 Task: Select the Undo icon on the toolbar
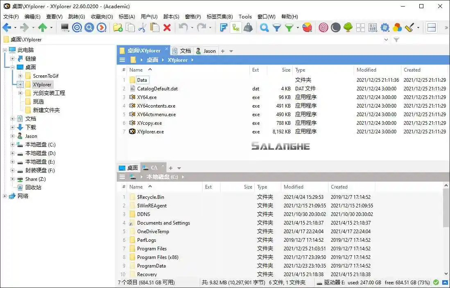(184, 27)
